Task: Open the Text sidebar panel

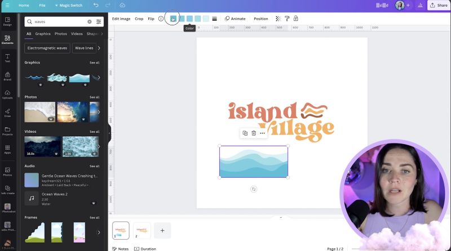Action: (7, 58)
